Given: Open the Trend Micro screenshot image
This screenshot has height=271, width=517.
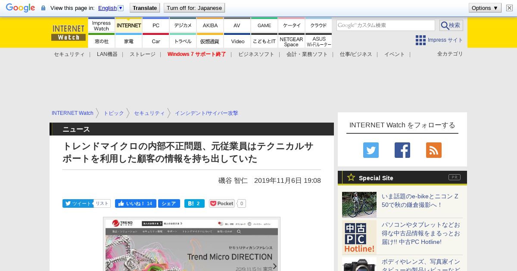Looking at the screenshot, I should 192,244.
